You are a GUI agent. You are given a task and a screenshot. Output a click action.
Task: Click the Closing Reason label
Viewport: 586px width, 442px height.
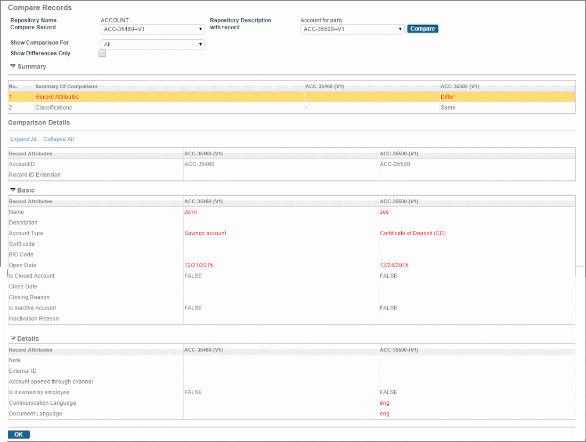pyautogui.click(x=29, y=297)
